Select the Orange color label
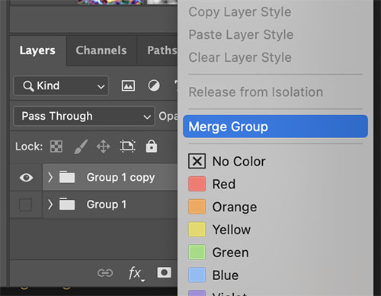The image size is (381, 296). click(x=223, y=207)
